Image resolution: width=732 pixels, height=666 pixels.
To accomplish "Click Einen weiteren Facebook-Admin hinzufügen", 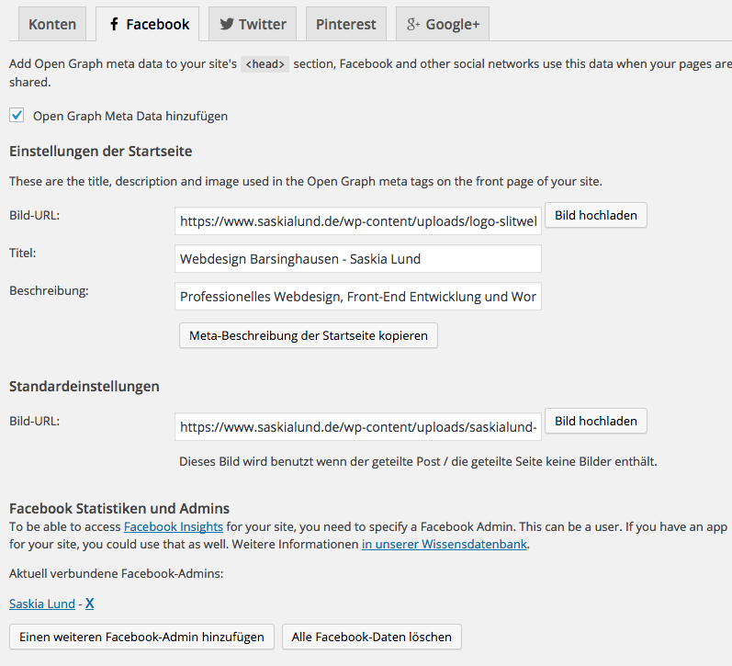I will (141, 637).
